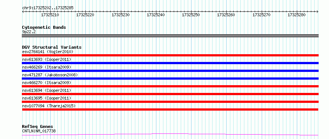
Task: Select the gray 9p22.2 cytogenetic band
Action: 170,36
